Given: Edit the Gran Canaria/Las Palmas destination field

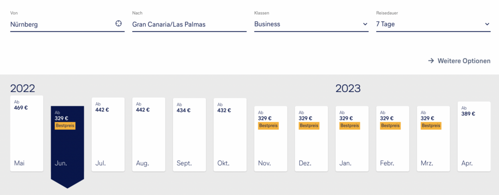Looking at the screenshot, I should [x=189, y=24].
